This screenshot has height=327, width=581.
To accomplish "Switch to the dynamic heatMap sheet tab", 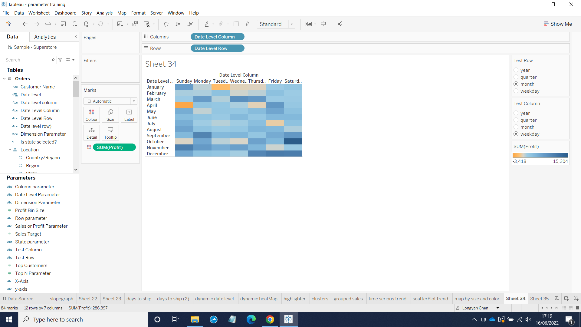I will pos(259,299).
